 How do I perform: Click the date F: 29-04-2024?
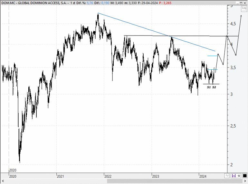tap(148, 3)
